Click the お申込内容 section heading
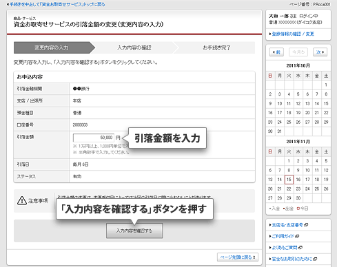The height and width of the screenshot is (267, 337). [x=30, y=77]
